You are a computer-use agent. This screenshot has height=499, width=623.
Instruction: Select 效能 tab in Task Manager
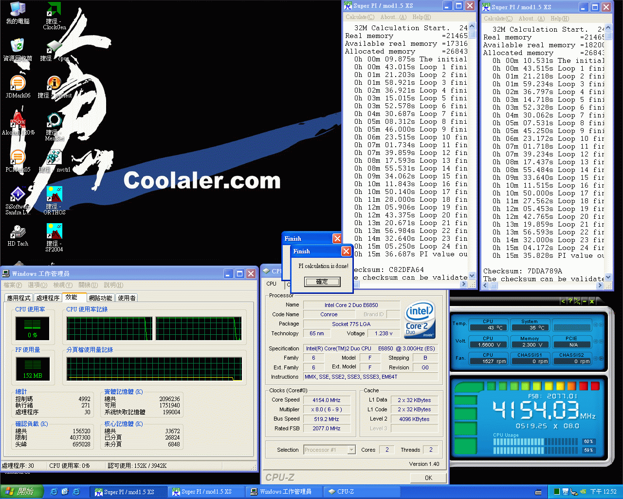coord(72,297)
